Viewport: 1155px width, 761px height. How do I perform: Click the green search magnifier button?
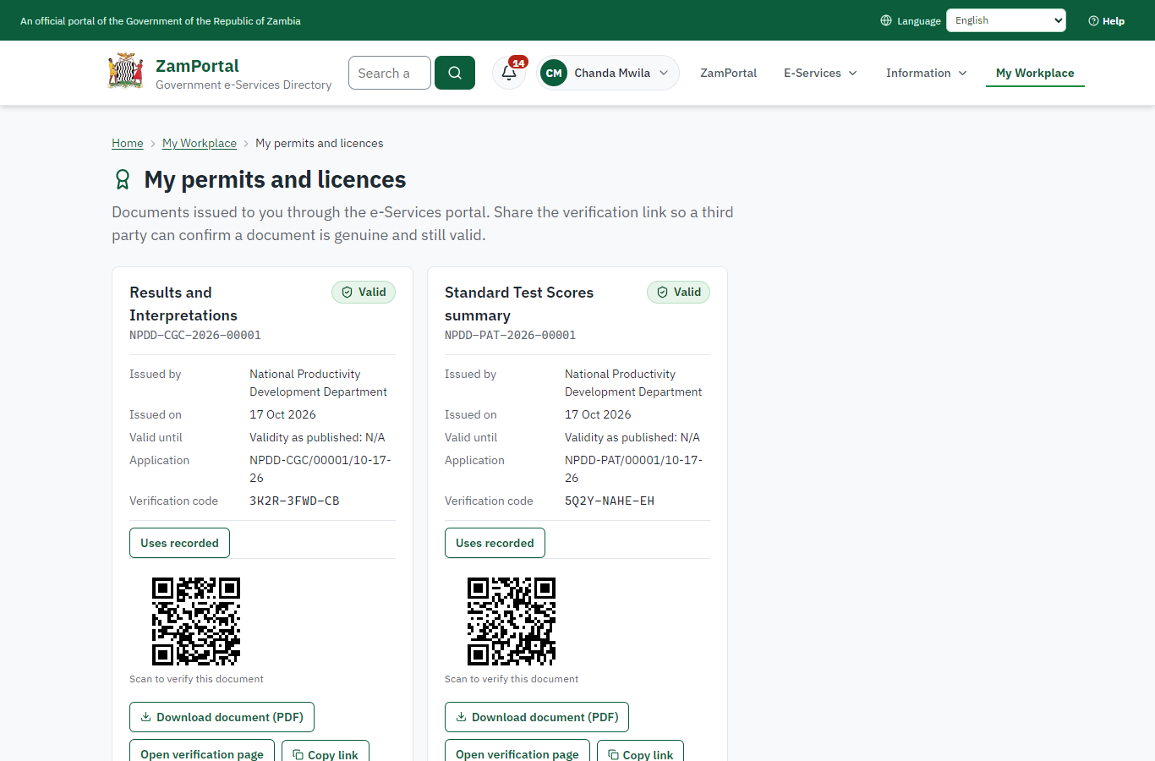coord(455,73)
